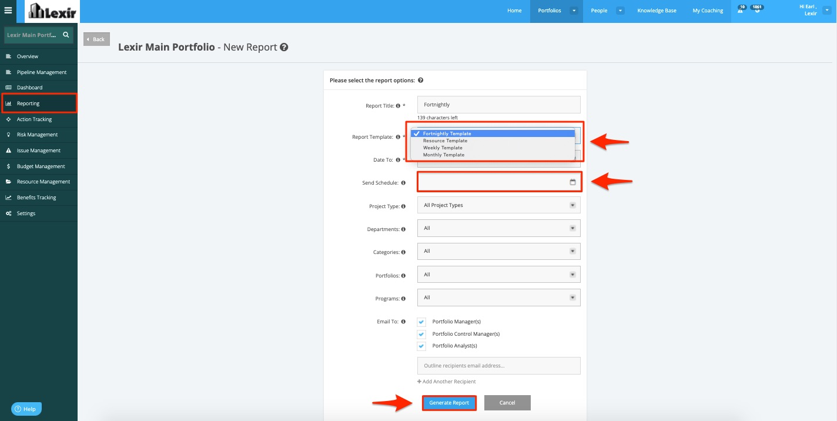The width and height of the screenshot is (837, 421).
Task: Toggle the Portfolio Control Manager(s) checkbox
Action: click(x=421, y=334)
